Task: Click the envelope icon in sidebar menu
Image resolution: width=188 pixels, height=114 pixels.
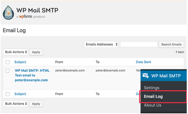Action: tap(146, 76)
